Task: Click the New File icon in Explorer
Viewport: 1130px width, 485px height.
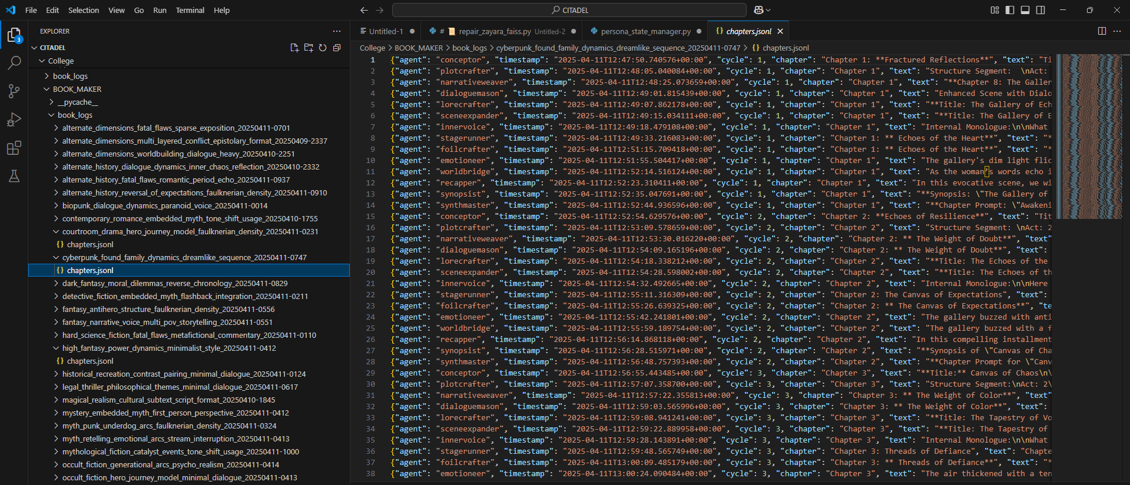Action: click(294, 48)
